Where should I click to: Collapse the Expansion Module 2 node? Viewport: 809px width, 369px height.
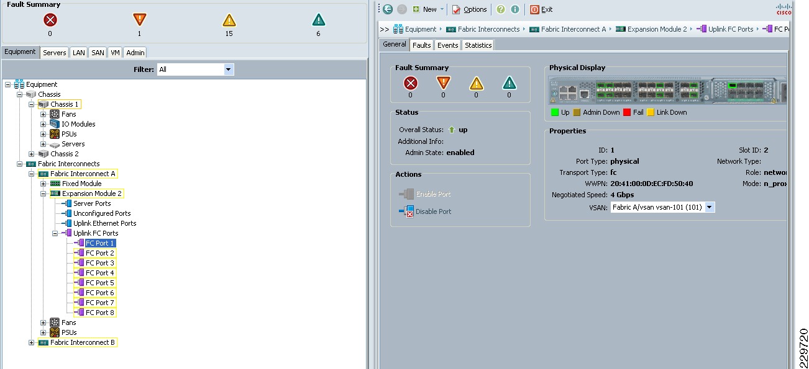(x=43, y=193)
